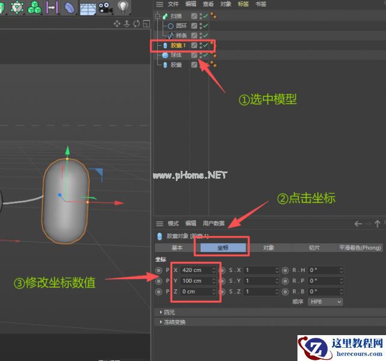Toggle the visibility dots on the 扫描 row
386x361 pixels.
[201, 16]
